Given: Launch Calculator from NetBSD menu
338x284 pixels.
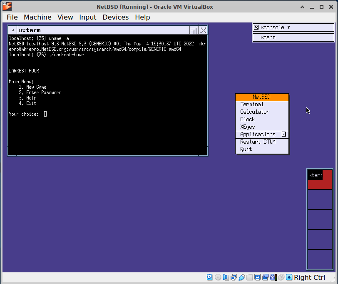Looking at the screenshot, I should point(262,112).
